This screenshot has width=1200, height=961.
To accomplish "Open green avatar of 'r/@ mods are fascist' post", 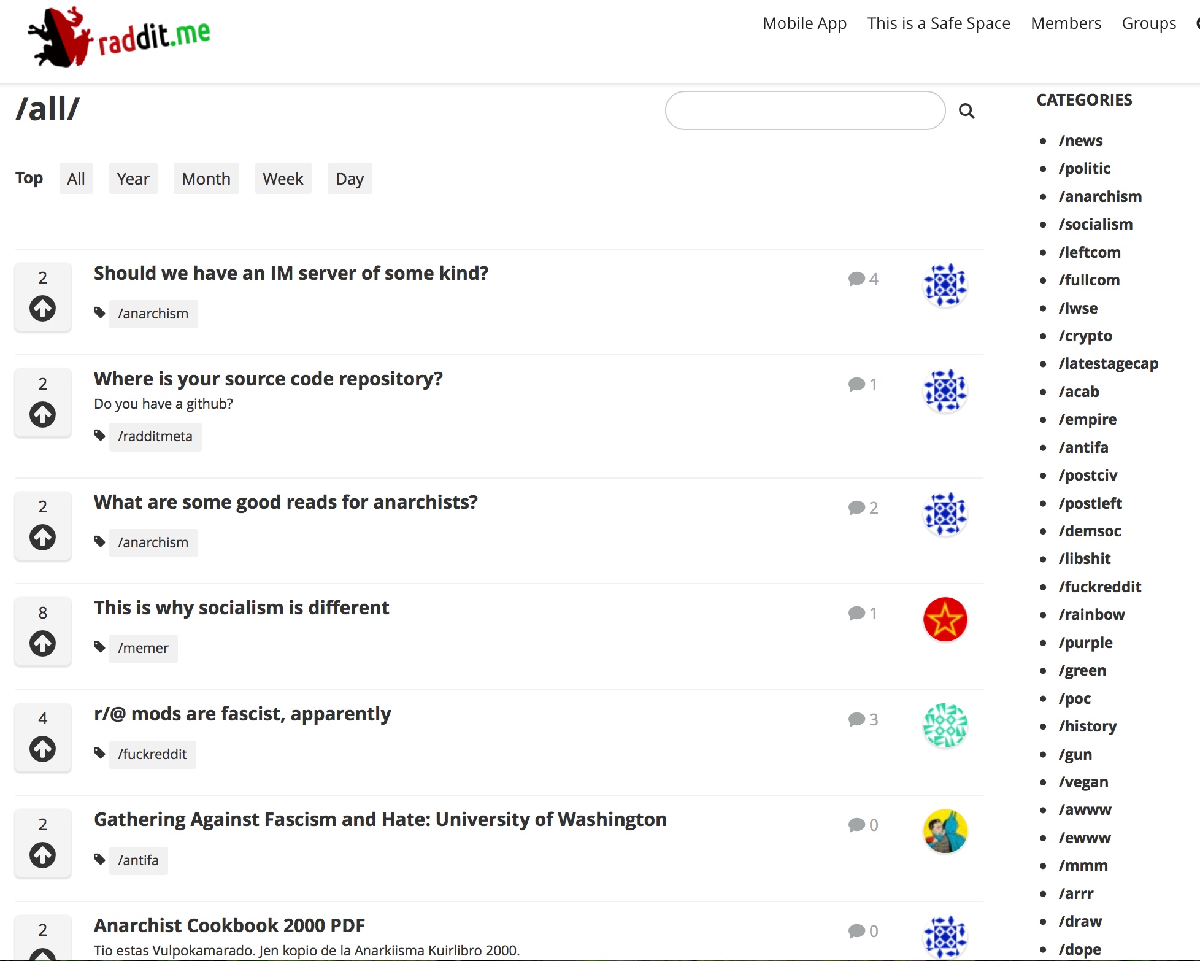I will (x=945, y=725).
